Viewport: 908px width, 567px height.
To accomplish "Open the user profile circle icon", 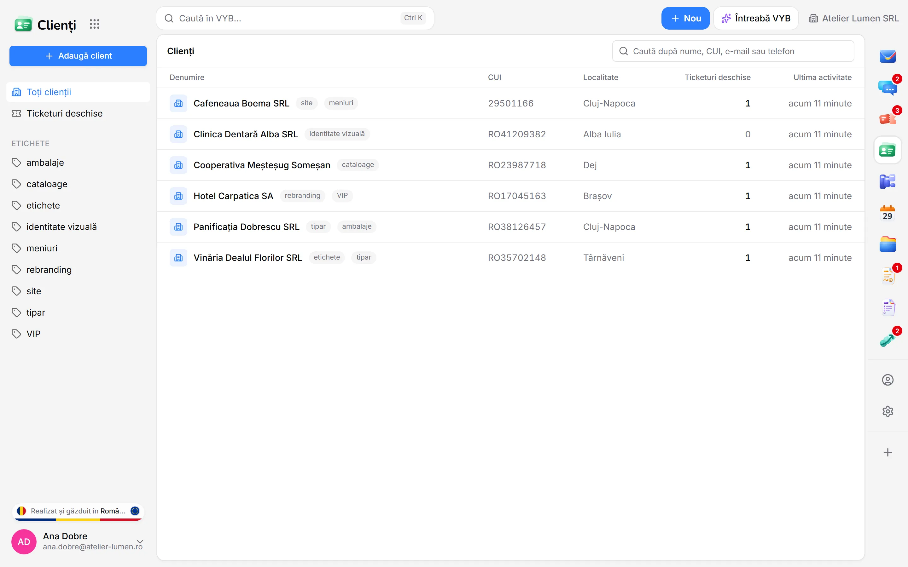I will [888, 380].
